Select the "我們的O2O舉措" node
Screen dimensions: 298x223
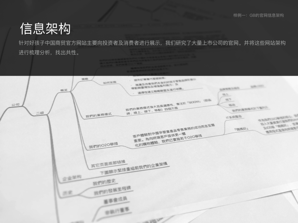tap(103, 145)
